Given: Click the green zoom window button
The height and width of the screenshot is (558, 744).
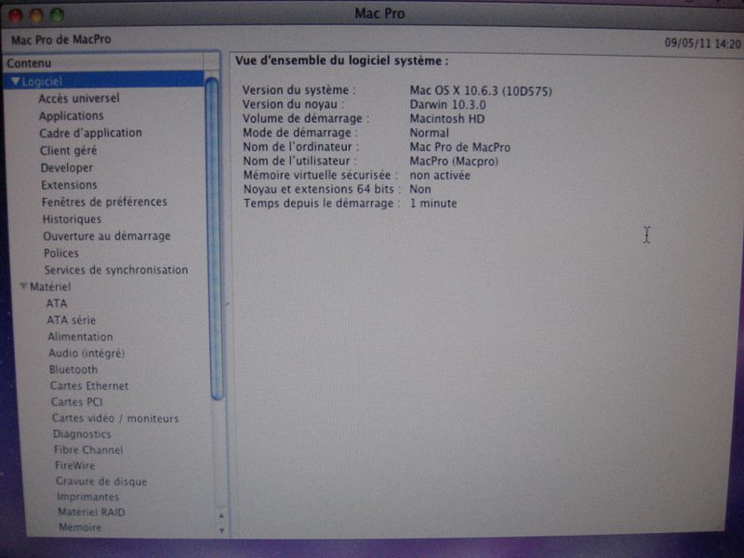Looking at the screenshot, I should (58, 15).
